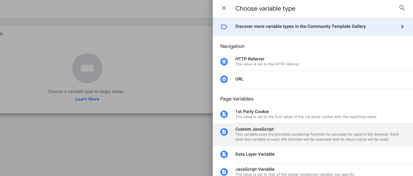Select 1st Party Cookie variable type
This screenshot has width=413, height=176.
coord(313,114)
